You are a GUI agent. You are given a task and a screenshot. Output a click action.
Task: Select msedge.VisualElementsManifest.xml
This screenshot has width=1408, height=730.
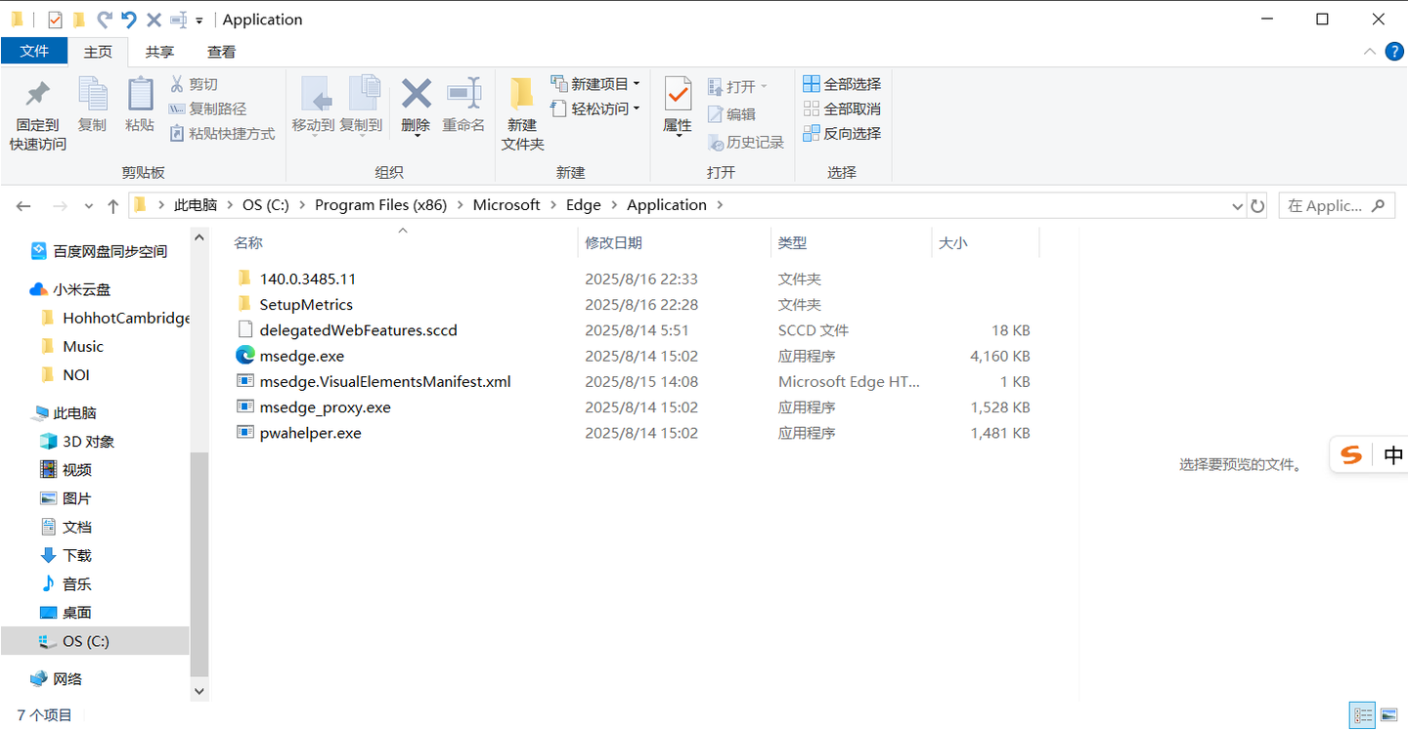pyautogui.click(x=385, y=381)
